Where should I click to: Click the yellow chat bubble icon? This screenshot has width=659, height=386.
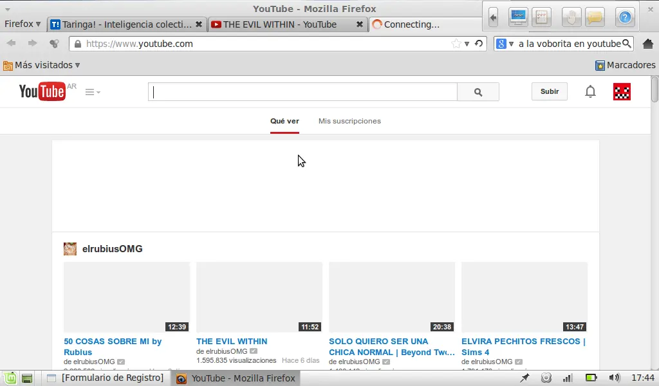tap(595, 17)
